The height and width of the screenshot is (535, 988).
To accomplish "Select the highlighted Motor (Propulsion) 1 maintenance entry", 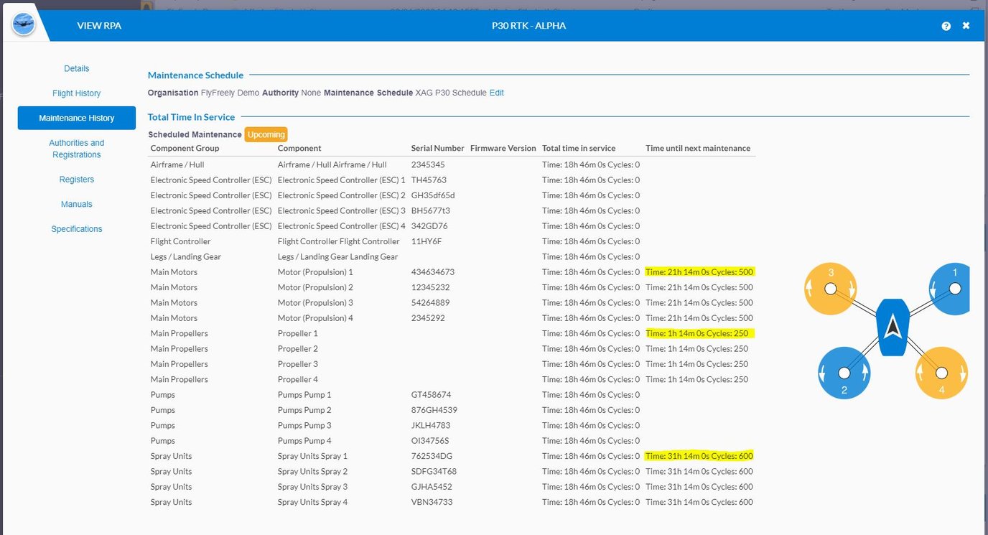I will pyautogui.click(x=699, y=272).
